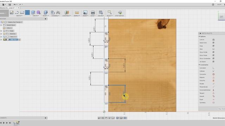Click the Construct plane icon
Screen dimensions: 225x126
66,13
